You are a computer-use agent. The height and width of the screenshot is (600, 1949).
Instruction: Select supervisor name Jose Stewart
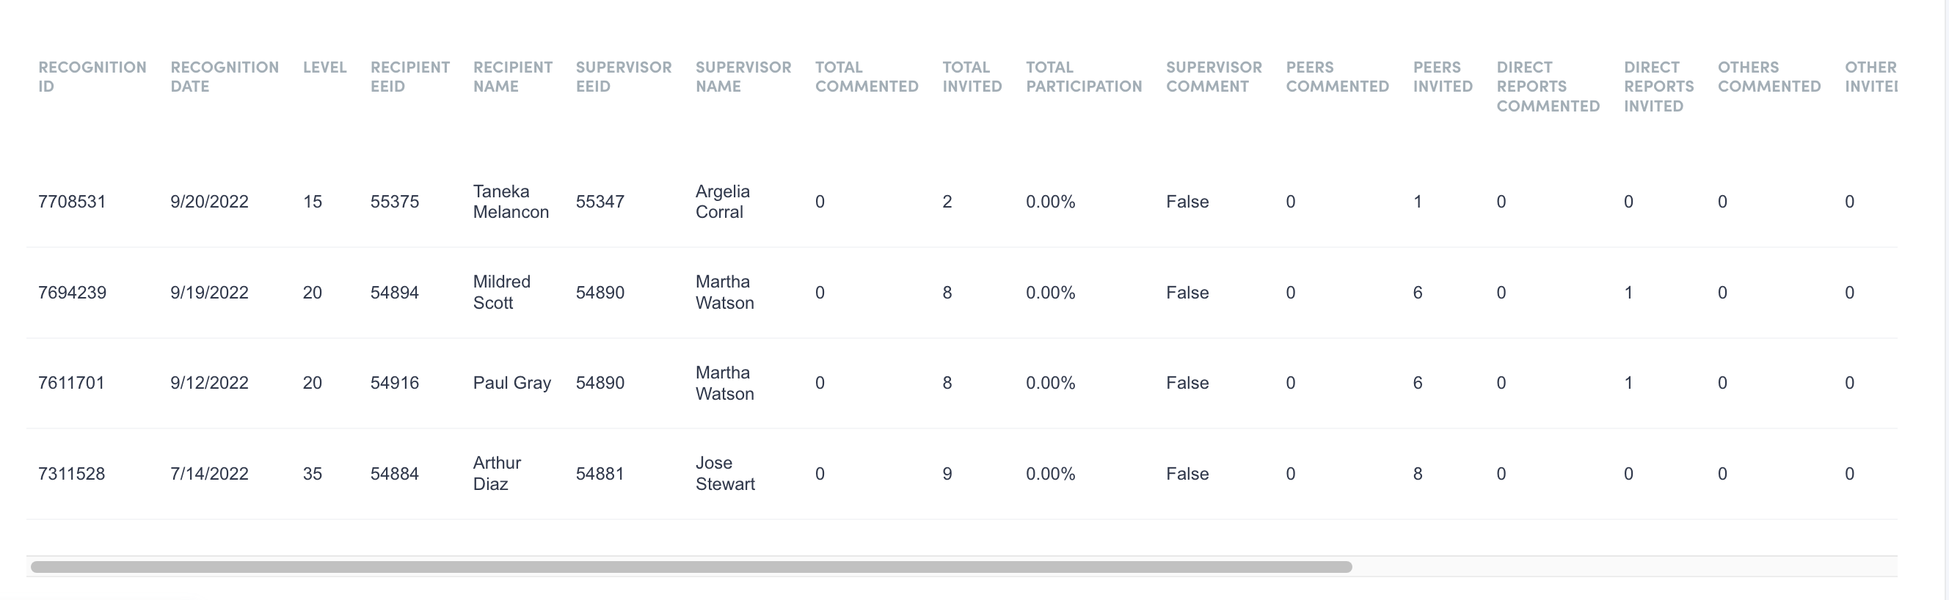point(724,474)
